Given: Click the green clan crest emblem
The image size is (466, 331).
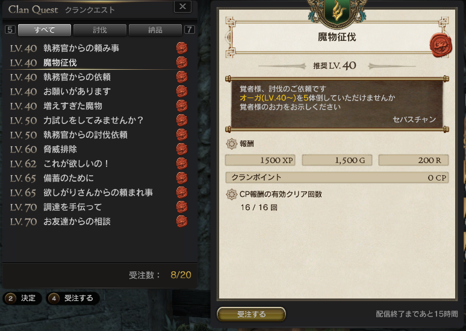Looking at the screenshot, I should 337,13.
